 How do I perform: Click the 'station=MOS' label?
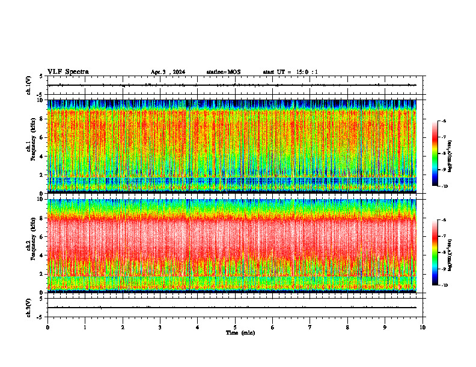[224, 72]
